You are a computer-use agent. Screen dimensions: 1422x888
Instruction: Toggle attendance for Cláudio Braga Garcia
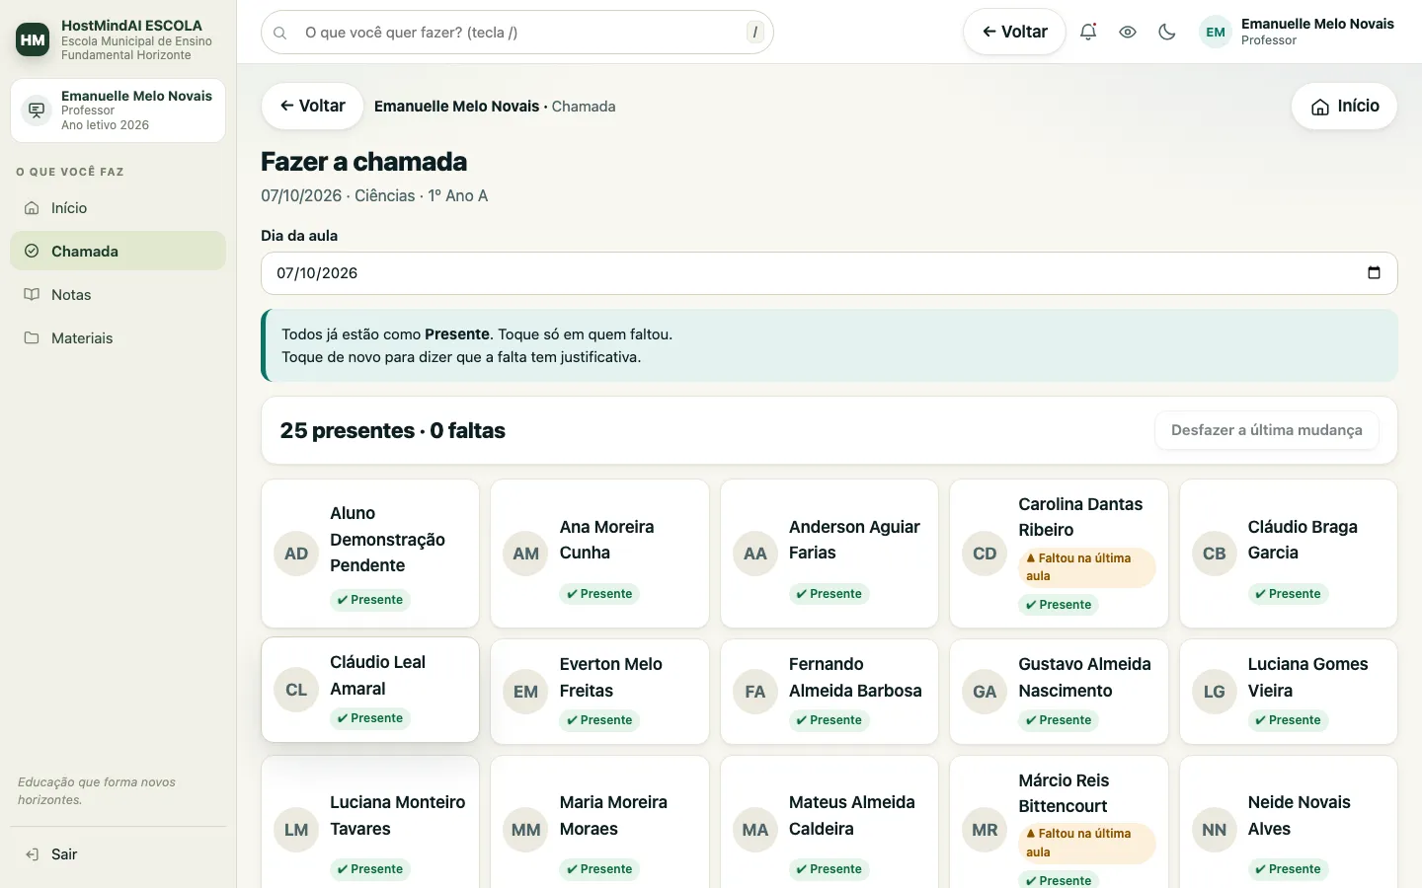pyautogui.click(x=1289, y=554)
